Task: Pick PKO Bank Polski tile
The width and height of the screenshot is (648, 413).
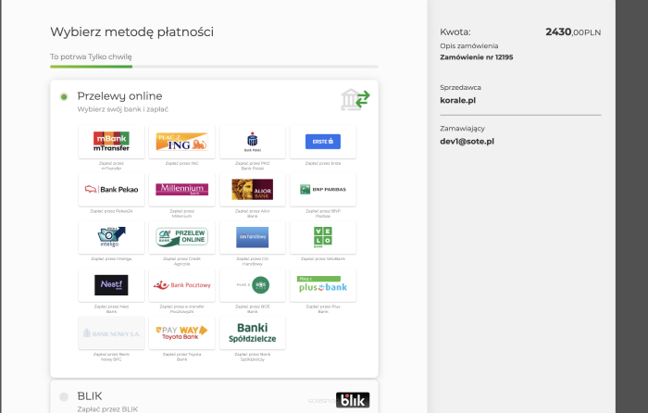Action: pos(253,142)
